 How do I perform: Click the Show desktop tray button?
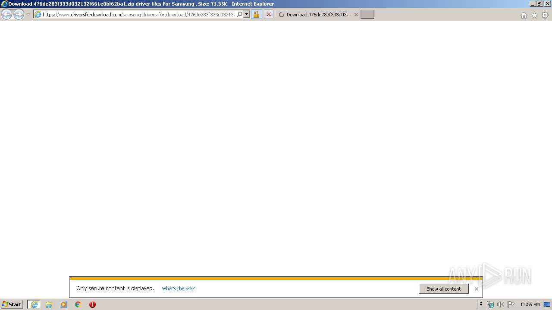(x=548, y=304)
